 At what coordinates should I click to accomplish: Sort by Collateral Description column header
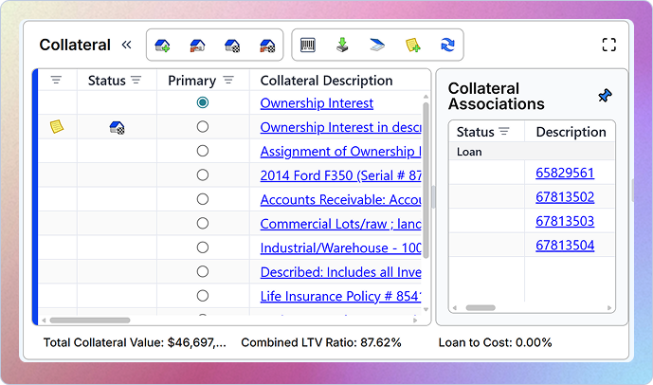pyautogui.click(x=326, y=81)
